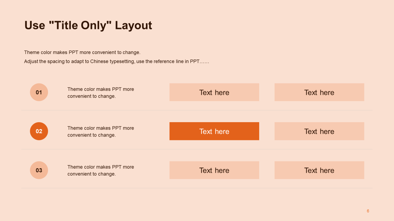394x221 pixels.
Task: Click the divider line below row 03
Action: [x=197, y=188]
